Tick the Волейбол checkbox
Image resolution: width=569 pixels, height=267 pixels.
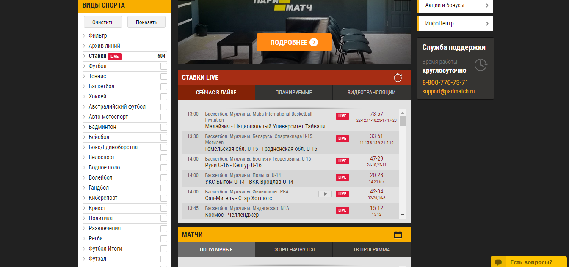pos(164,178)
